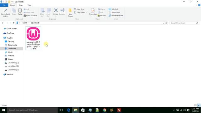Screen dimensions: 201x113
Task: Open Windows Store from taskbar
Action: (x=83, y=110)
